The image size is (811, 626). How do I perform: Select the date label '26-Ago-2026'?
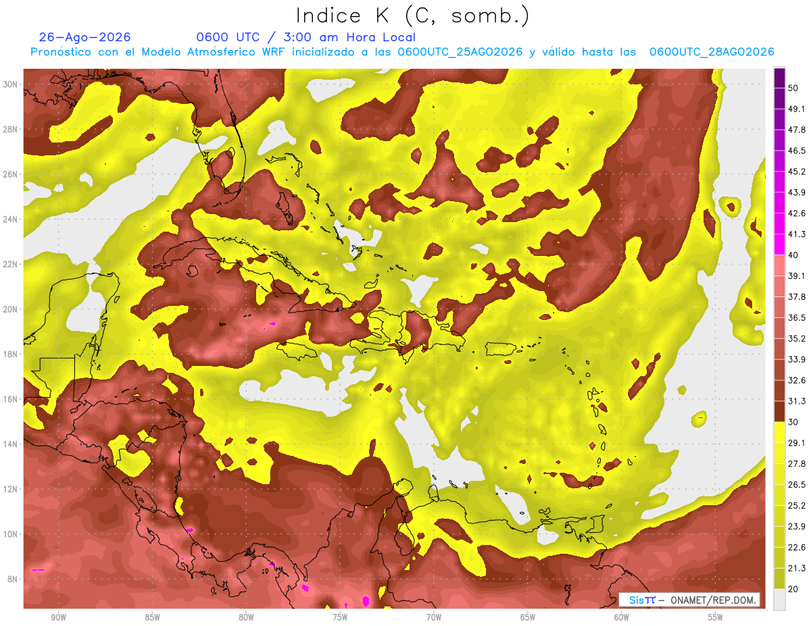[x=85, y=37]
